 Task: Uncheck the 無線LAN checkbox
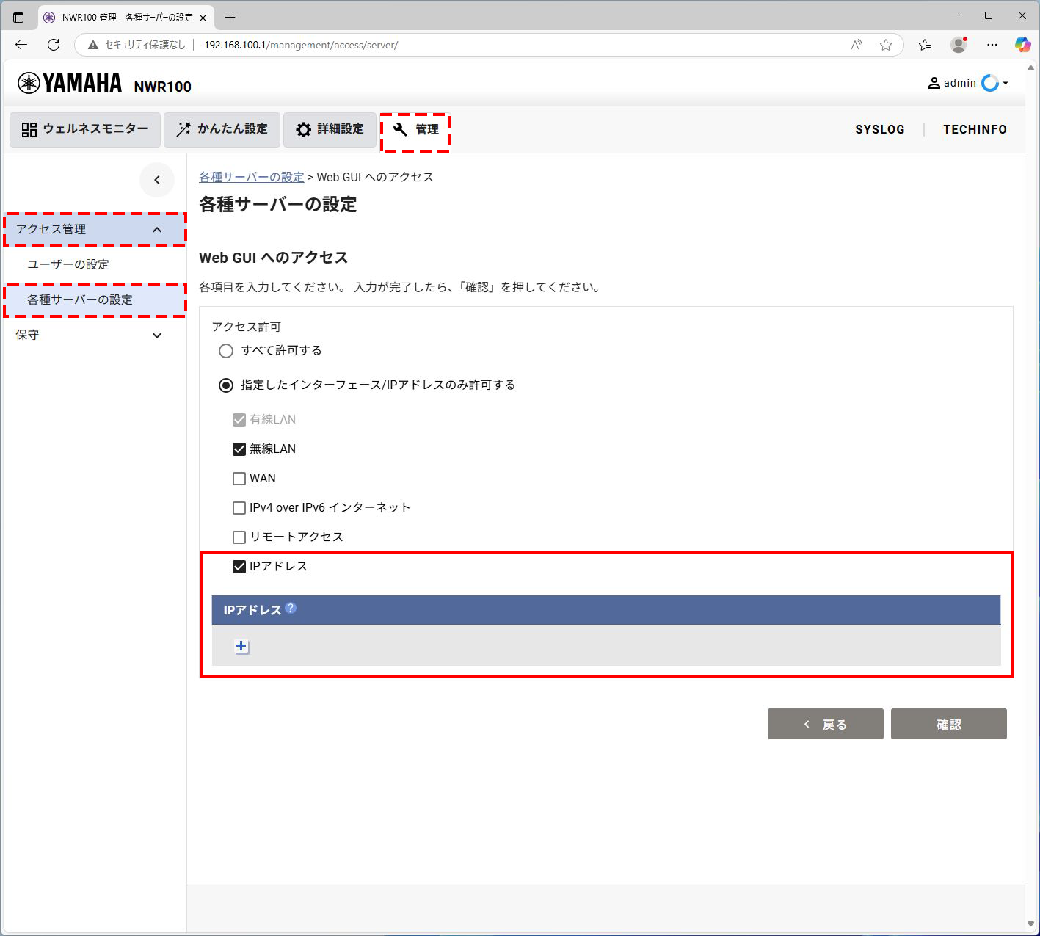point(239,449)
